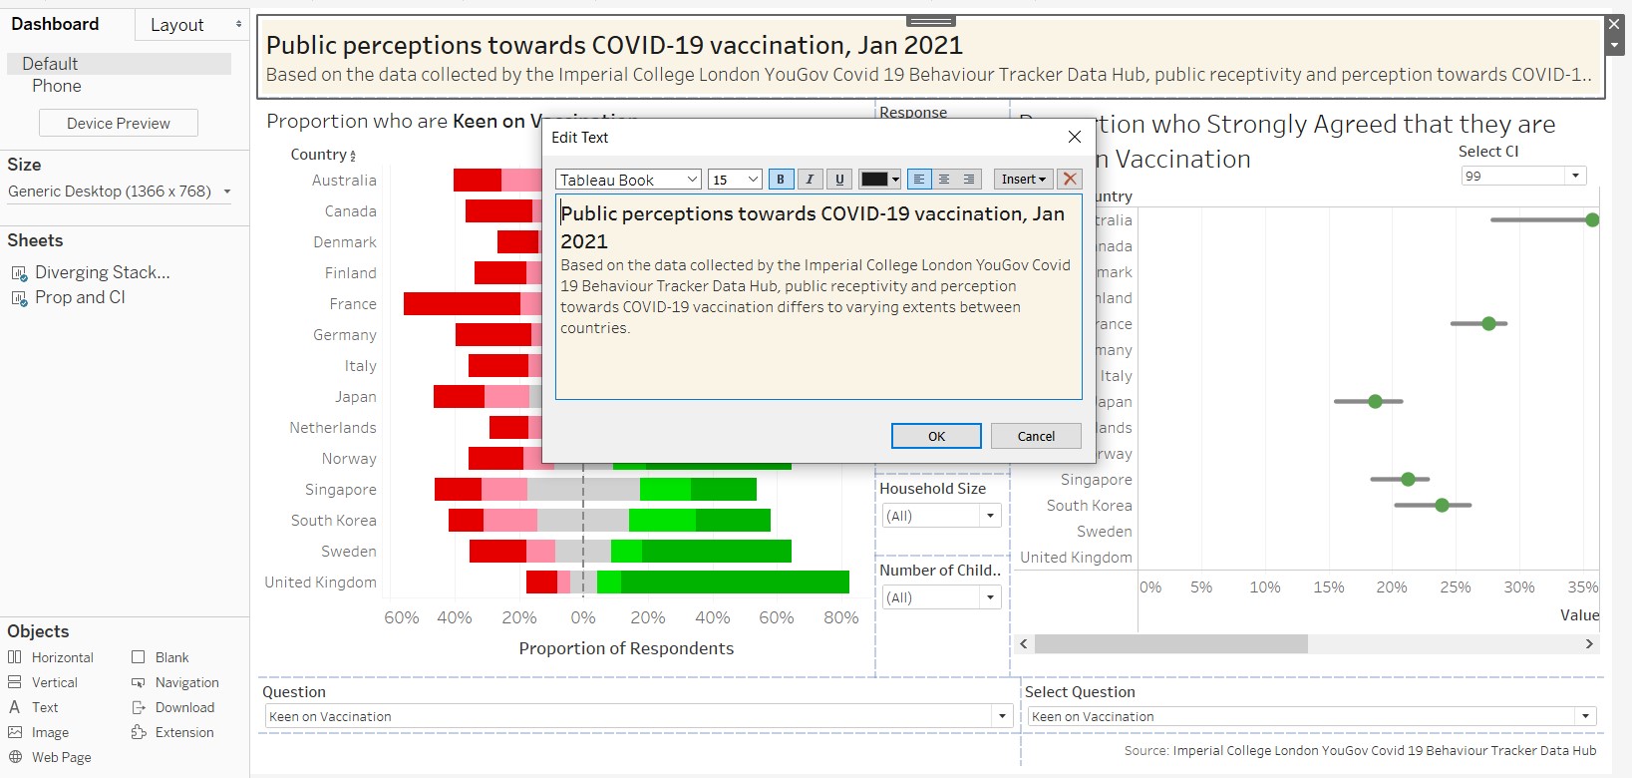This screenshot has width=1632, height=778.
Task: Toggle italic formatting button
Action: [810, 180]
